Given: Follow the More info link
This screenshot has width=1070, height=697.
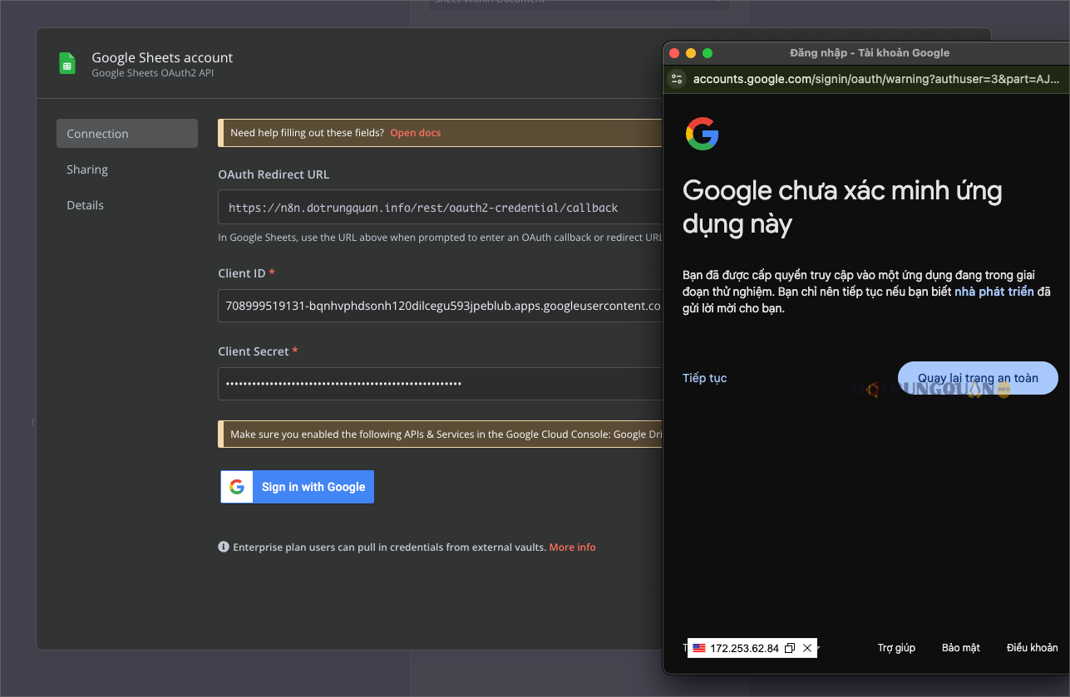Looking at the screenshot, I should (x=572, y=547).
